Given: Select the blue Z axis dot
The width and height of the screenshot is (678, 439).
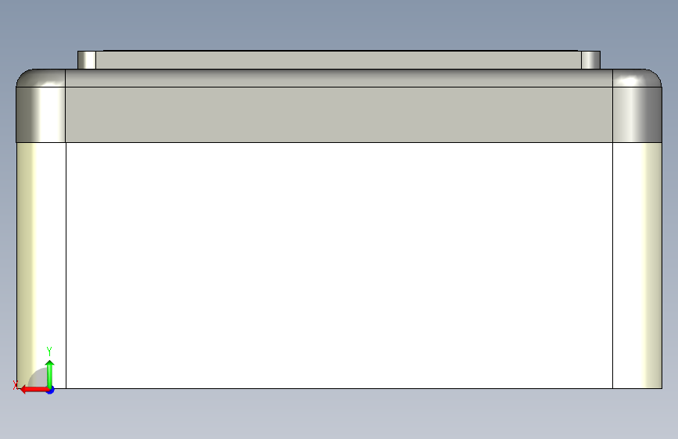Looking at the screenshot, I should coord(51,390).
